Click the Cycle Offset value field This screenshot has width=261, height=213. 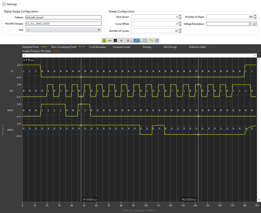[155, 24]
